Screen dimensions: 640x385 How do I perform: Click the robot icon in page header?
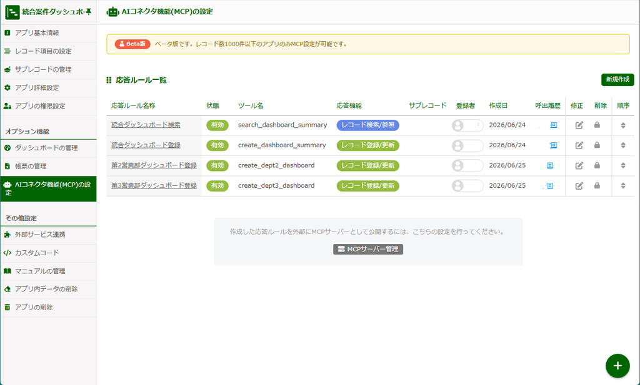pyautogui.click(x=112, y=12)
